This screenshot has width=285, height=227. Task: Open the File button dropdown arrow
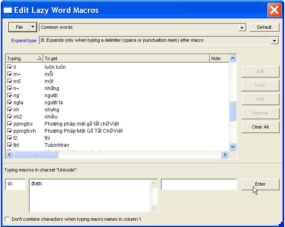(x=33, y=27)
